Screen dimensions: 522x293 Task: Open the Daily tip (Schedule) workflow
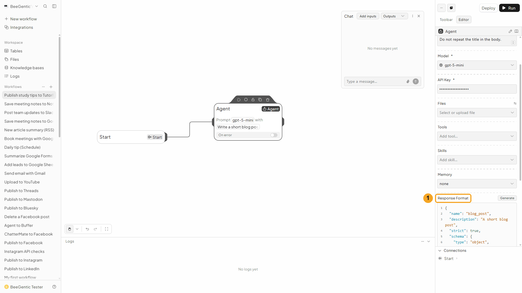[x=22, y=147]
